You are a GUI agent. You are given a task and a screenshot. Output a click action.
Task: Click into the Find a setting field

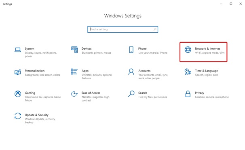tap(122, 30)
